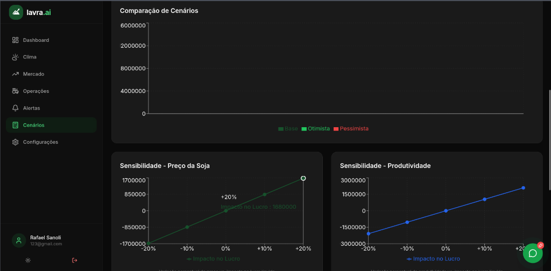This screenshot has width=551, height=271.
Task: Open Alertas using the bell icon
Action: (x=16, y=108)
